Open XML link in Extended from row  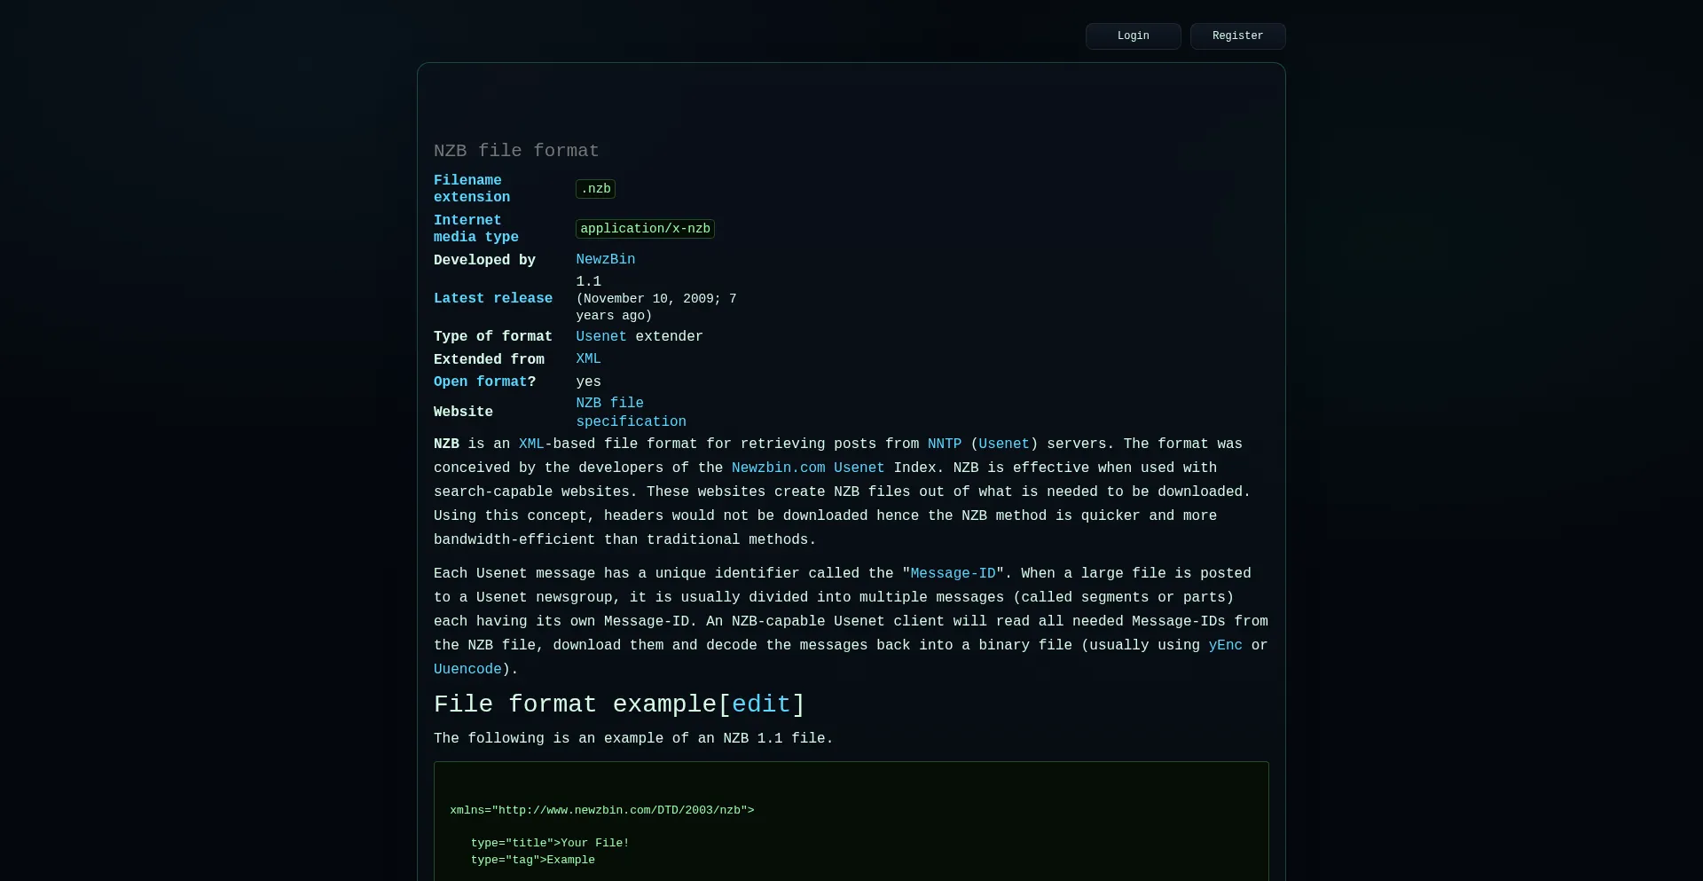pos(588,359)
